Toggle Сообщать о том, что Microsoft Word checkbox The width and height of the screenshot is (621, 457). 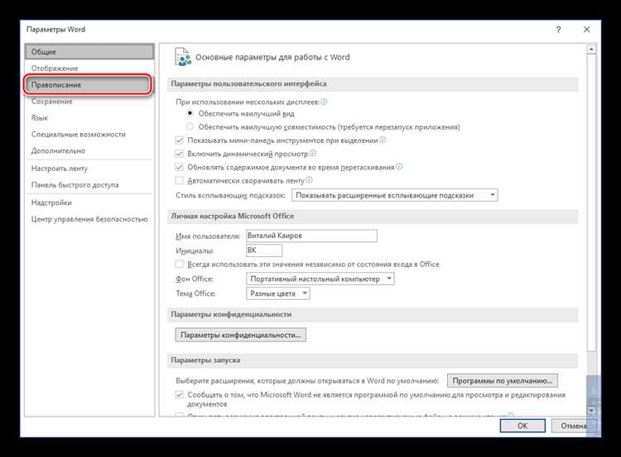180,394
